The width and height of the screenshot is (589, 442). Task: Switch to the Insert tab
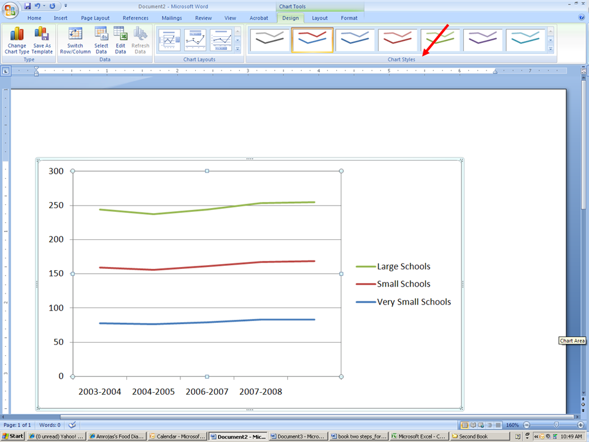click(61, 18)
